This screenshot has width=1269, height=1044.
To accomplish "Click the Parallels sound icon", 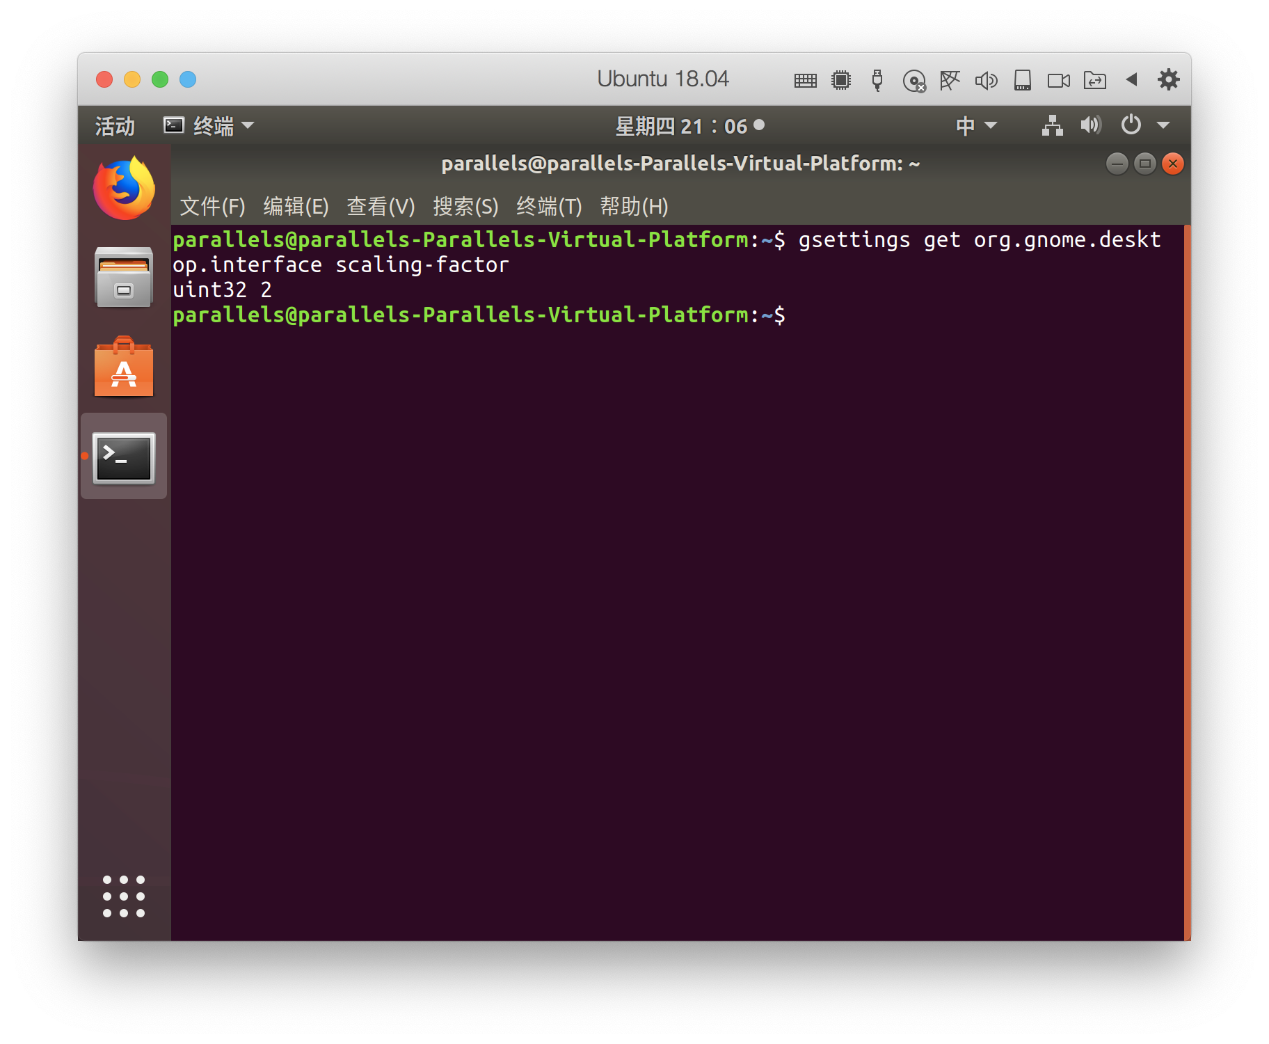I will 986,81.
